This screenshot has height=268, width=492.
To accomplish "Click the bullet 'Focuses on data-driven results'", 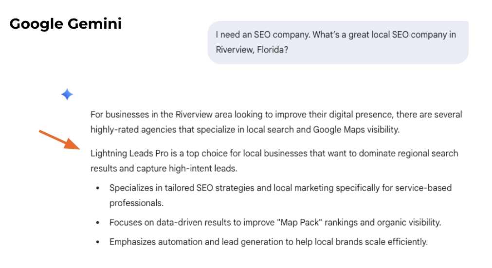I will (275, 223).
